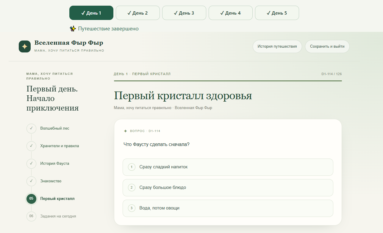Click the sparkle icon before ВОПРОС · D1-114
The image size is (383, 233).
125,131
